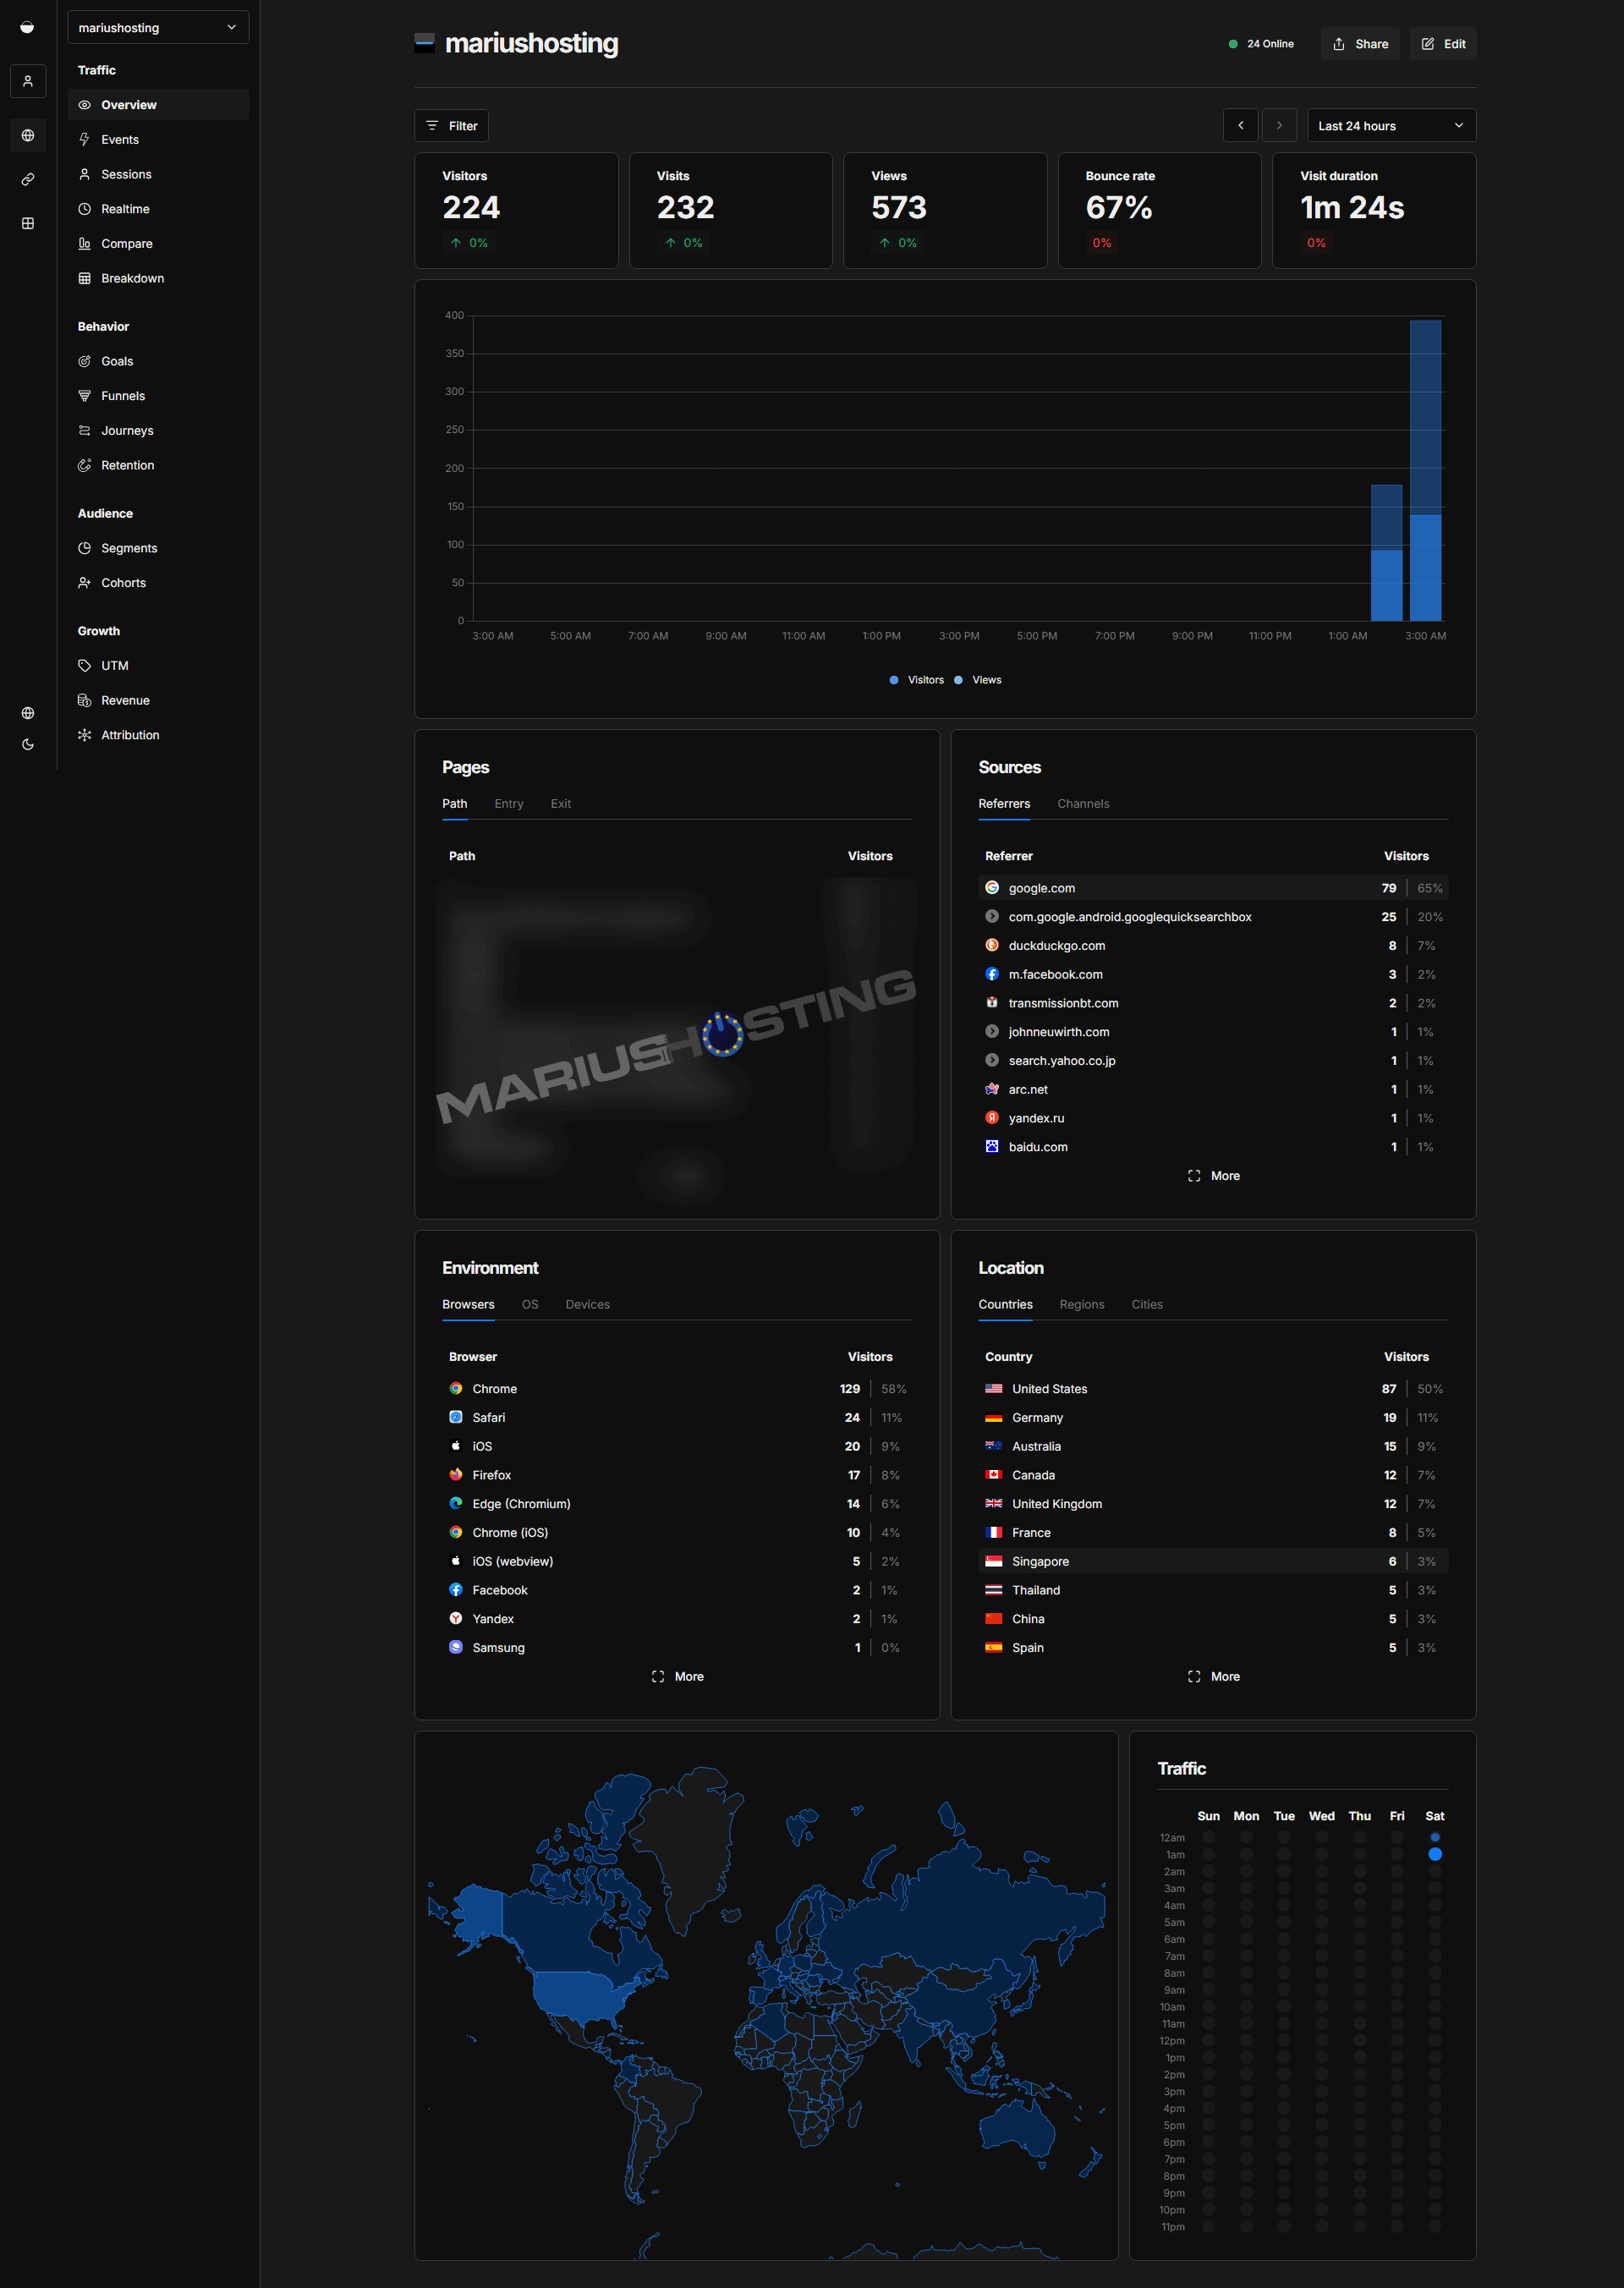This screenshot has height=2288, width=1624.
Task: Click the moon theme toggle icon
Action: pyautogui.click(x=28, y=744)
